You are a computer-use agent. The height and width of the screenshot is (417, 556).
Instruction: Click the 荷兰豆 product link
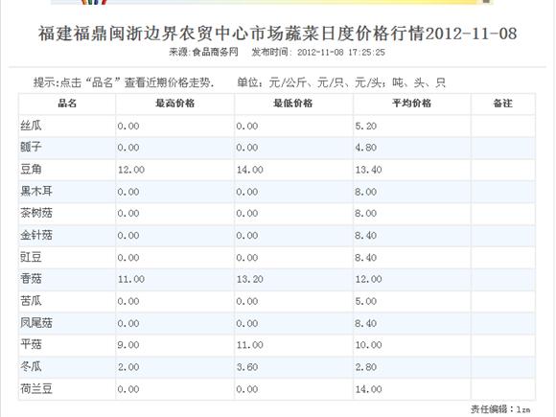(x=36, y=389)
